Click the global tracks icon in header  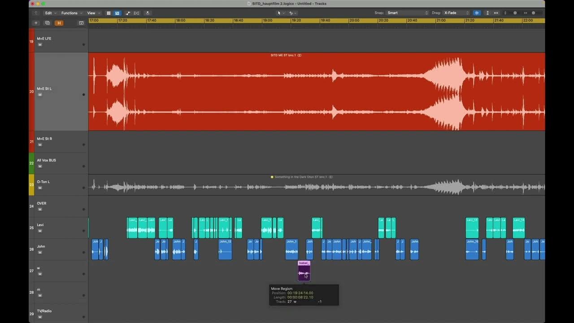(81, 23)
